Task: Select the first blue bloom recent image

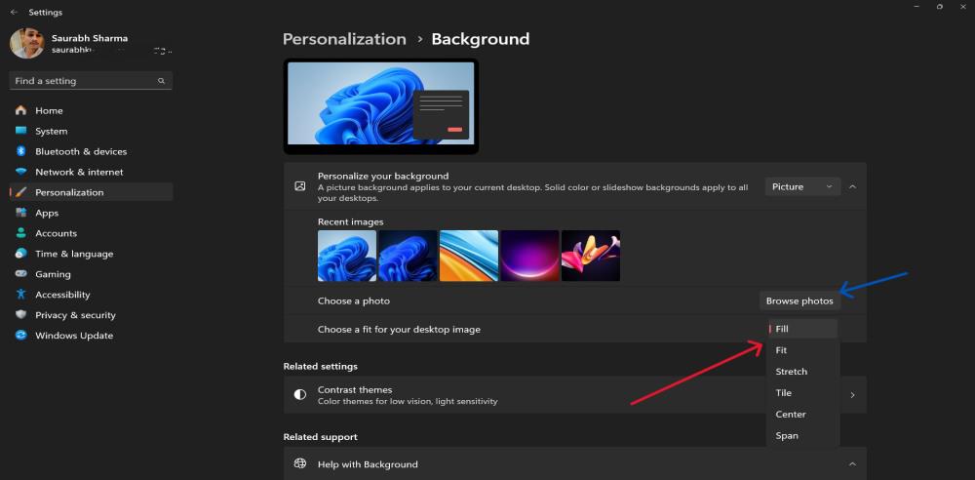Action: coord(347,256)
